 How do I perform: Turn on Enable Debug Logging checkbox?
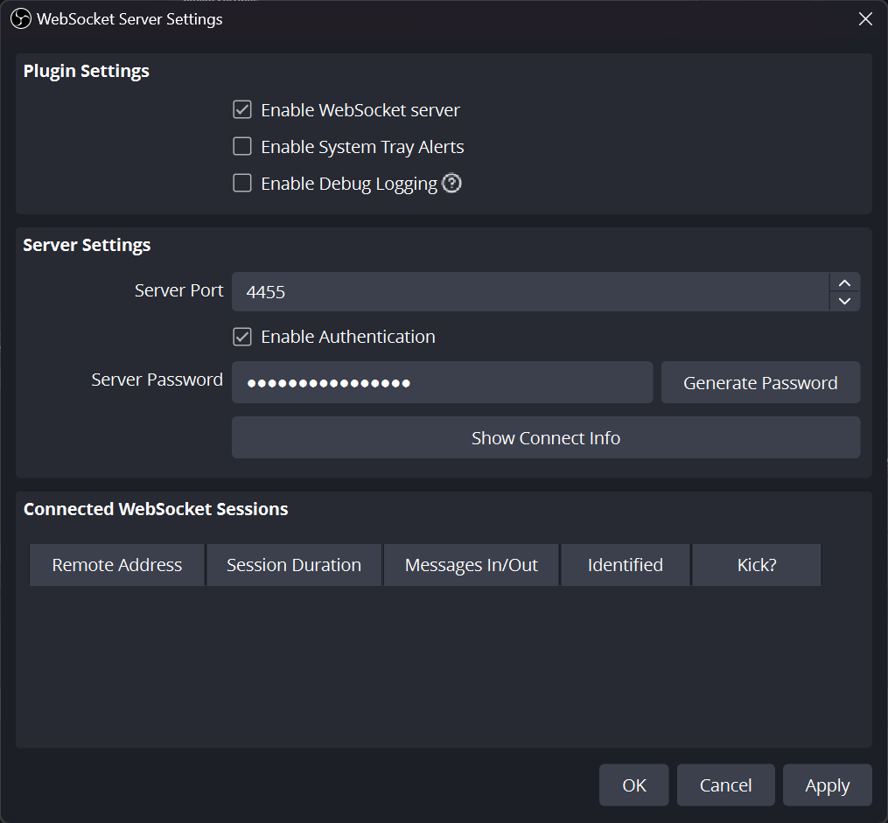click(x=242, y=183)
